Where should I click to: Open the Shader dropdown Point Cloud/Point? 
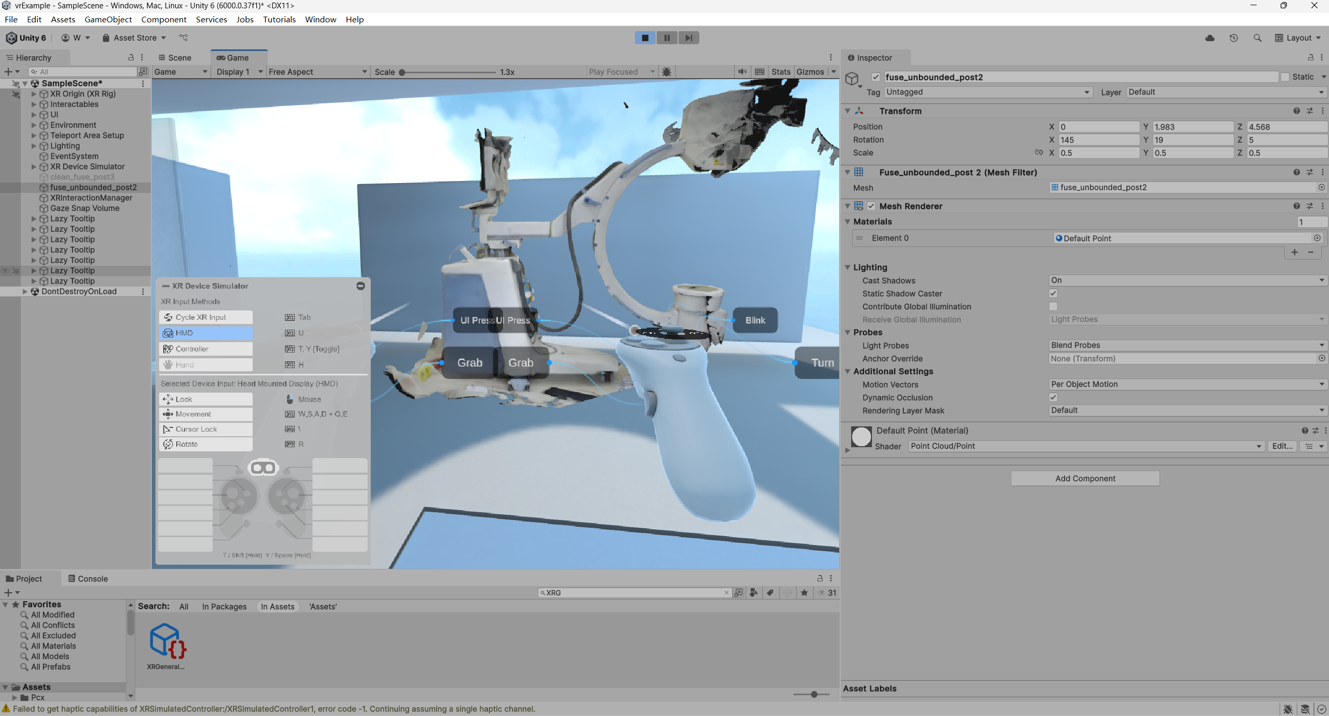[1086, 446]
